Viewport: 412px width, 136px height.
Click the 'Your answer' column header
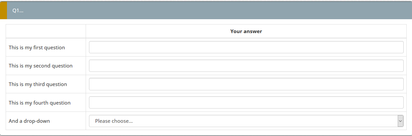(x=246, y=31)
